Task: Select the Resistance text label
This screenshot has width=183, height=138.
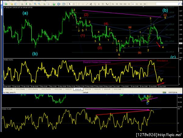Action: tap(162, 61)
